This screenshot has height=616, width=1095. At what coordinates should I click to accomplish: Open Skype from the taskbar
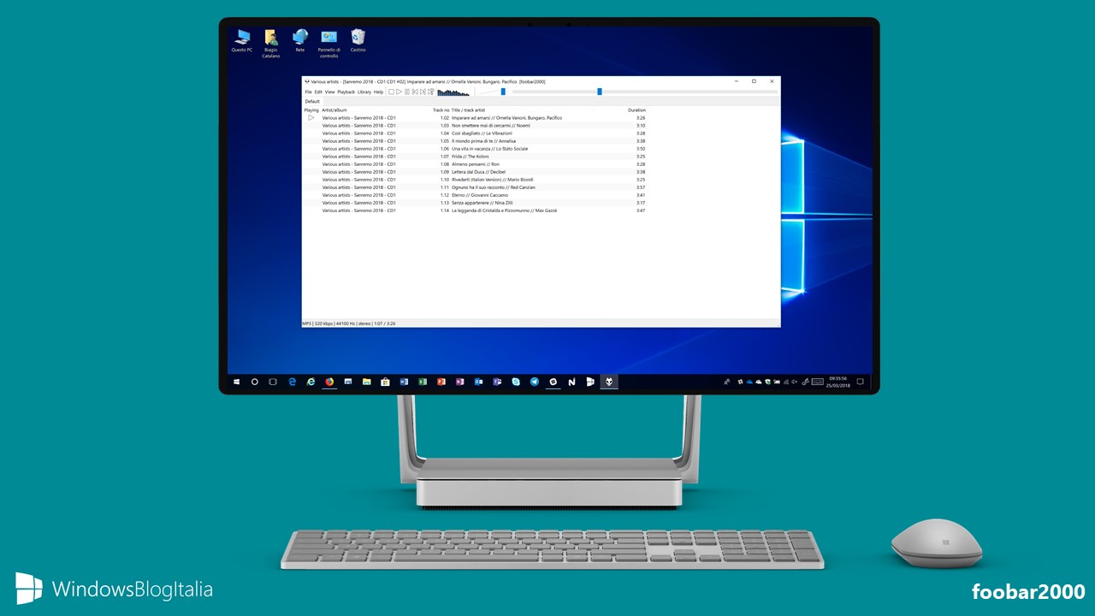click(516, 382)
